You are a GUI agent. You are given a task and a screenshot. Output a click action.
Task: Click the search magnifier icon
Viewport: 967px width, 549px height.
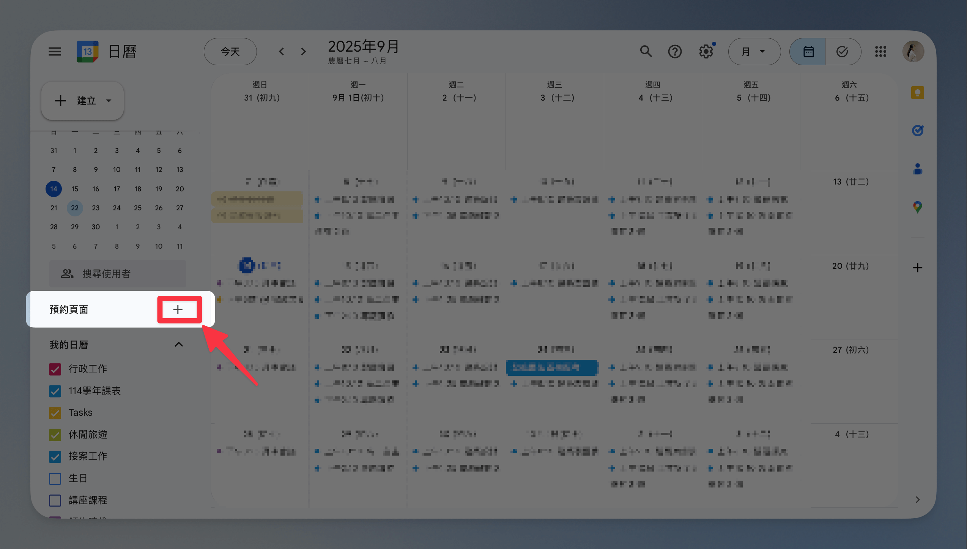pyautogui.click(x=646, y=51)
